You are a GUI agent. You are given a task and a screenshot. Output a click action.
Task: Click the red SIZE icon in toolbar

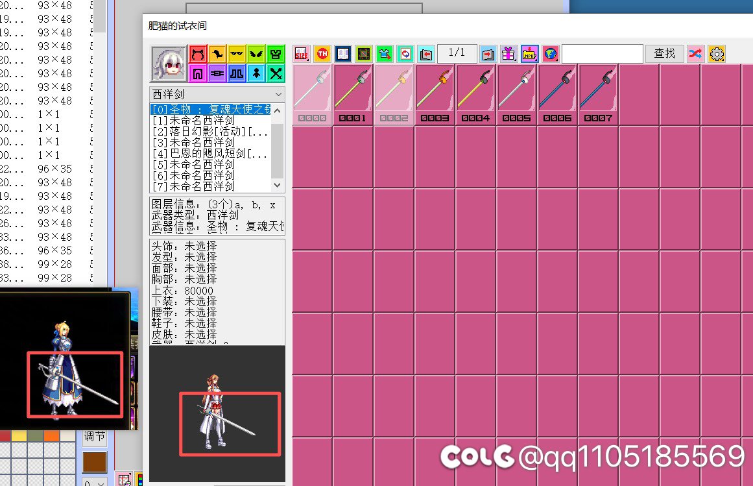tap(302, 54)
